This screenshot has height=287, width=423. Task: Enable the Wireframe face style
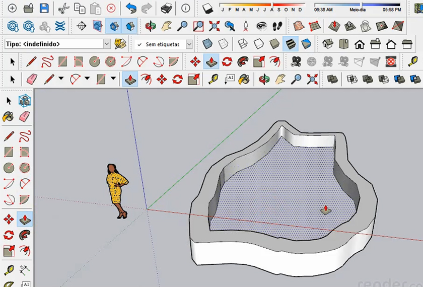(x=242, y=44)
